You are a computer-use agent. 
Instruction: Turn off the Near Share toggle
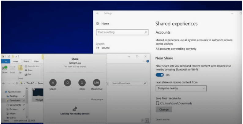pos(160,75)
